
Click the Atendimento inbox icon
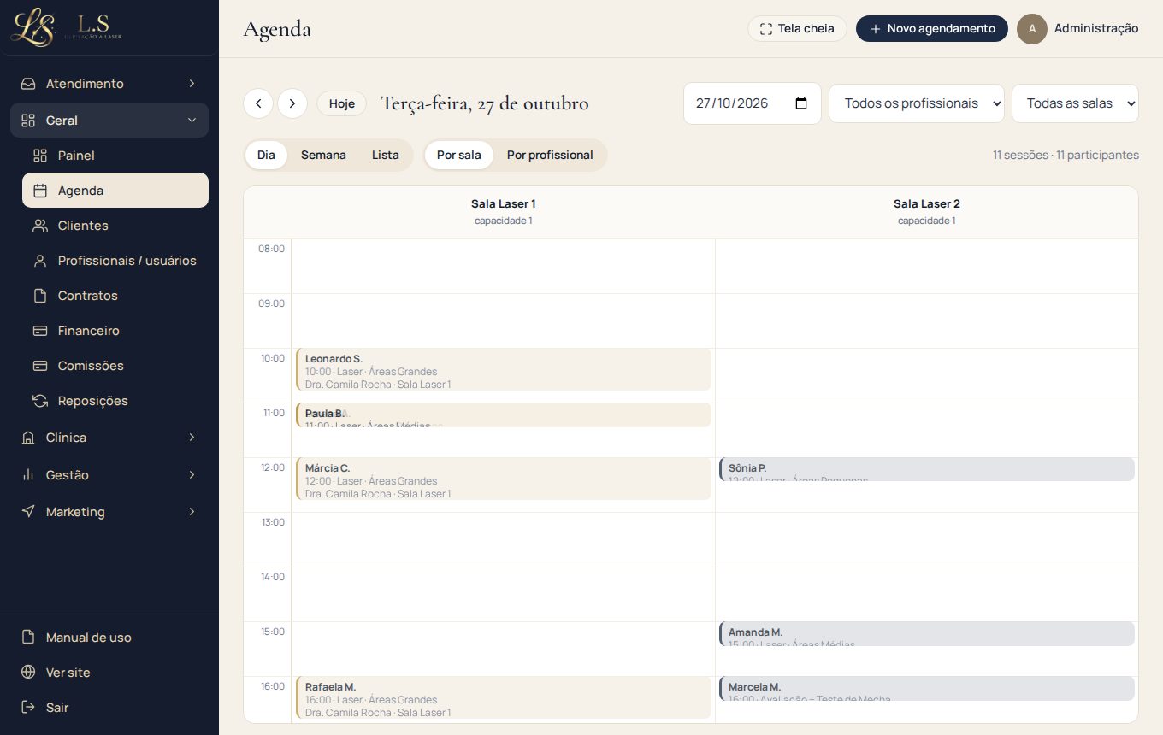[28, 84]
